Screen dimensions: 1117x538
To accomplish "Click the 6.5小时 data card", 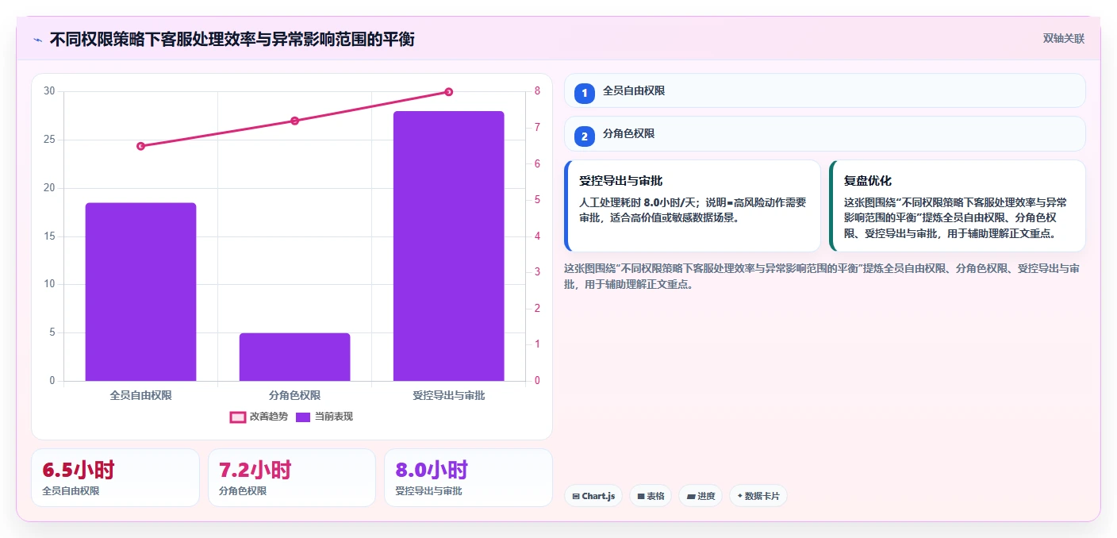I will [115, 478].
